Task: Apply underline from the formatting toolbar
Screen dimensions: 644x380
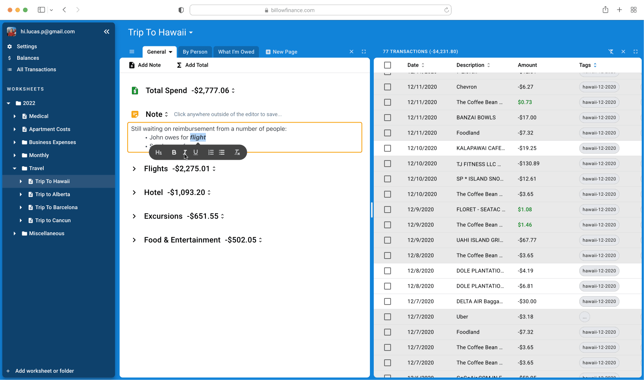Action: (195, 152)
